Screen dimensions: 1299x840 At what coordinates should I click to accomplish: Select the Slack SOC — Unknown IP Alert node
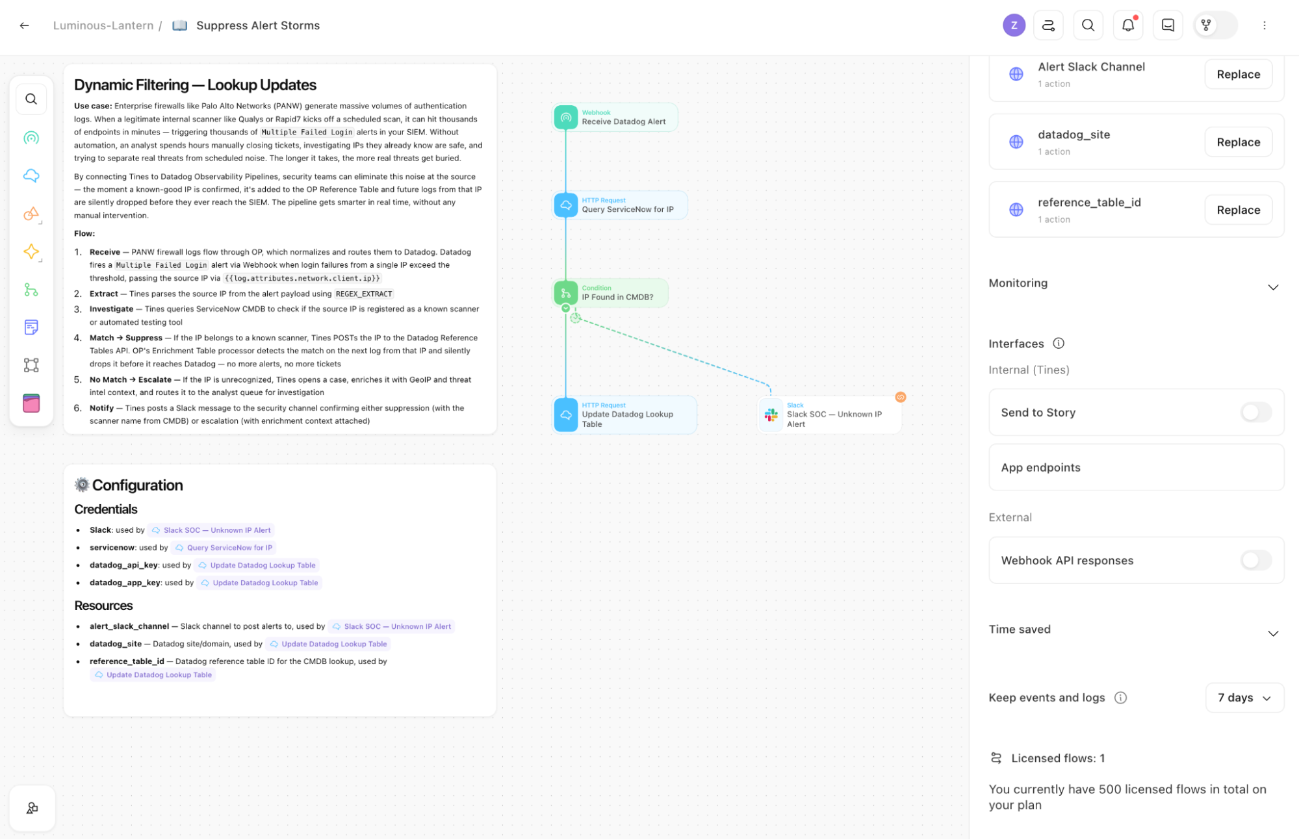(x=829, y=414)
